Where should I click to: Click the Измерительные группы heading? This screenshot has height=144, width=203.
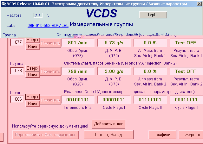click(x=101, y=24)
